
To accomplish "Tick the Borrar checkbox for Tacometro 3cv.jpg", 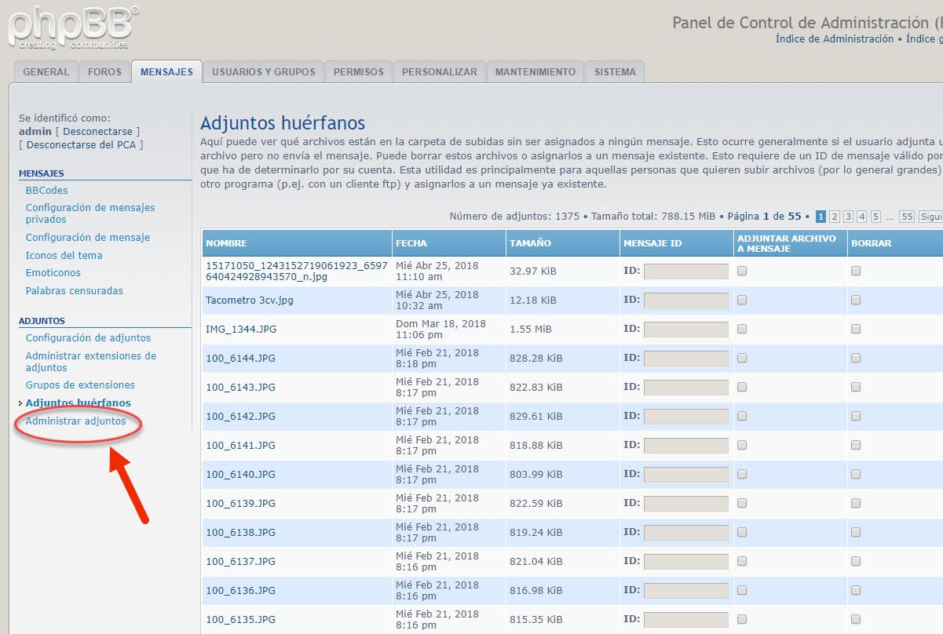I will pos(856,300).
